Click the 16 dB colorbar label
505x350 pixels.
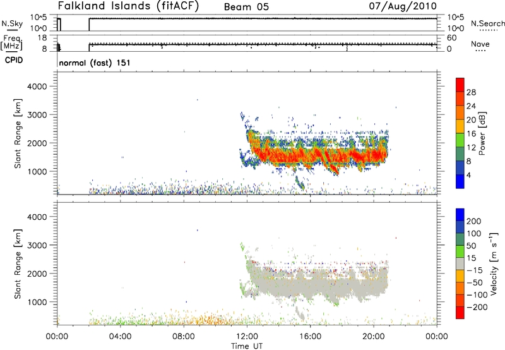(471, 134)
